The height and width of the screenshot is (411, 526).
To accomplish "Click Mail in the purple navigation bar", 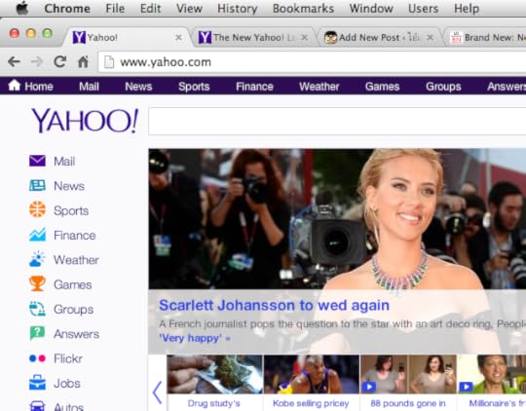I will point(89,87).
